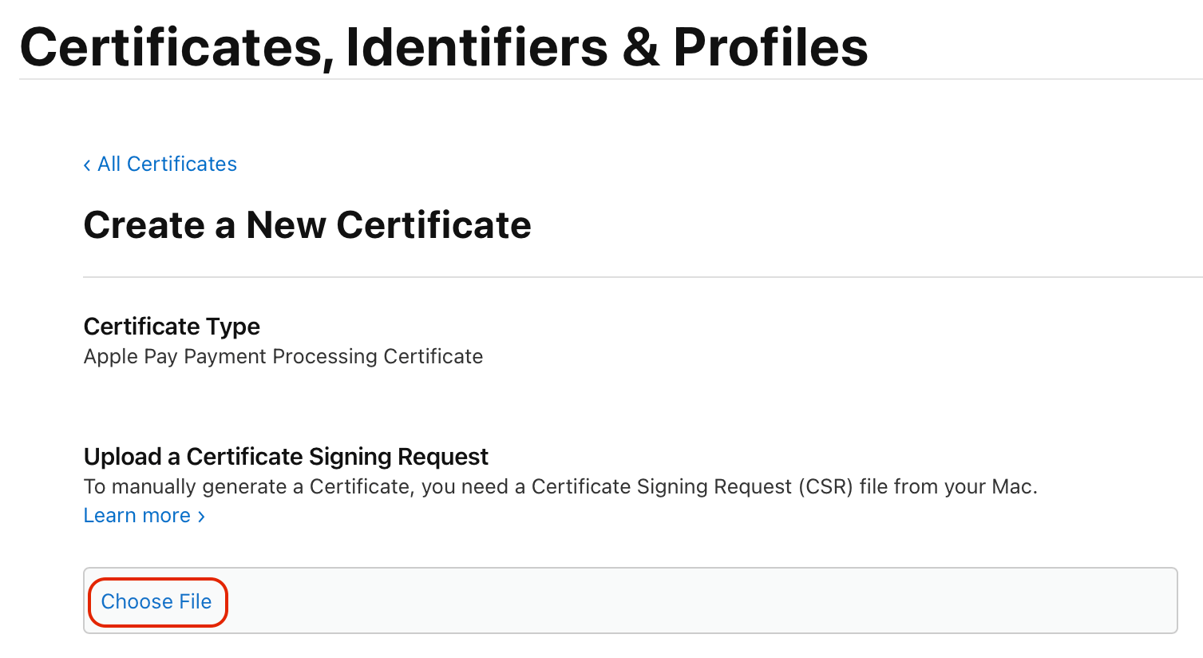This screenshot has height=658, width=1203.
Task: Click the Create a New Certificate heading
Action: tap(307, 225)
